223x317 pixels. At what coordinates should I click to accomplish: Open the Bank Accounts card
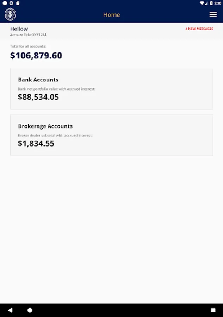[x=111, y=88]
